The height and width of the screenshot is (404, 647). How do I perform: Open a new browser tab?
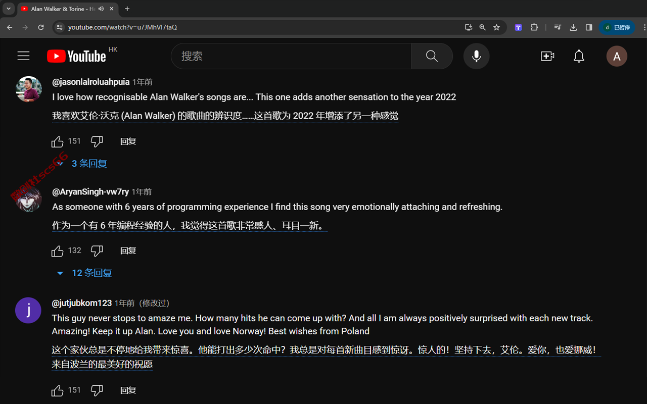(x=127, y=9)
